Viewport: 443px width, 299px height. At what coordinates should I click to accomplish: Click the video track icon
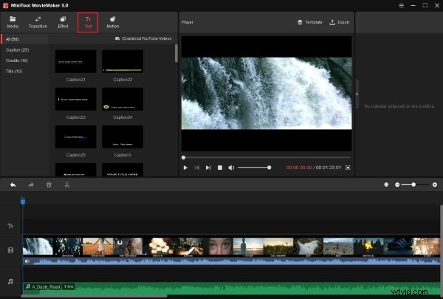click(10, 250)
